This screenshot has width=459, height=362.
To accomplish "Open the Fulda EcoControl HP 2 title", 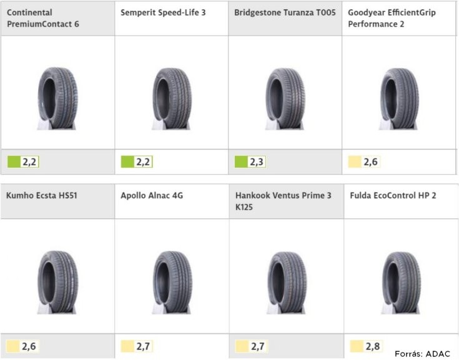I will [x=393, y=195].
